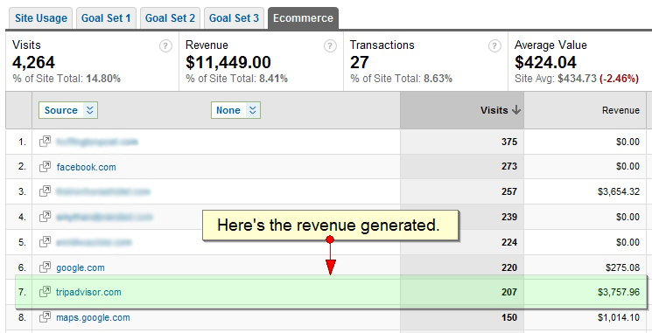Viewport: 652px width, 333px height.
Task: Open the maps.google.com source link
Action: click(93, 318)
